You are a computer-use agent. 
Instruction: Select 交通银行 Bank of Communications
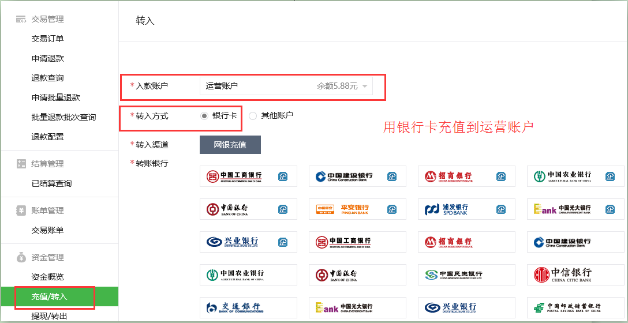click(248, 307)
